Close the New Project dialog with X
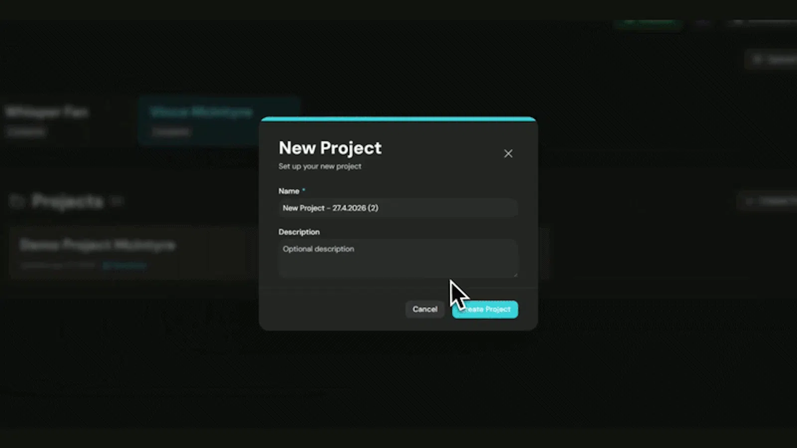This screenshot has width=797, height=448. pyautogui.click(x=508, y=153)
